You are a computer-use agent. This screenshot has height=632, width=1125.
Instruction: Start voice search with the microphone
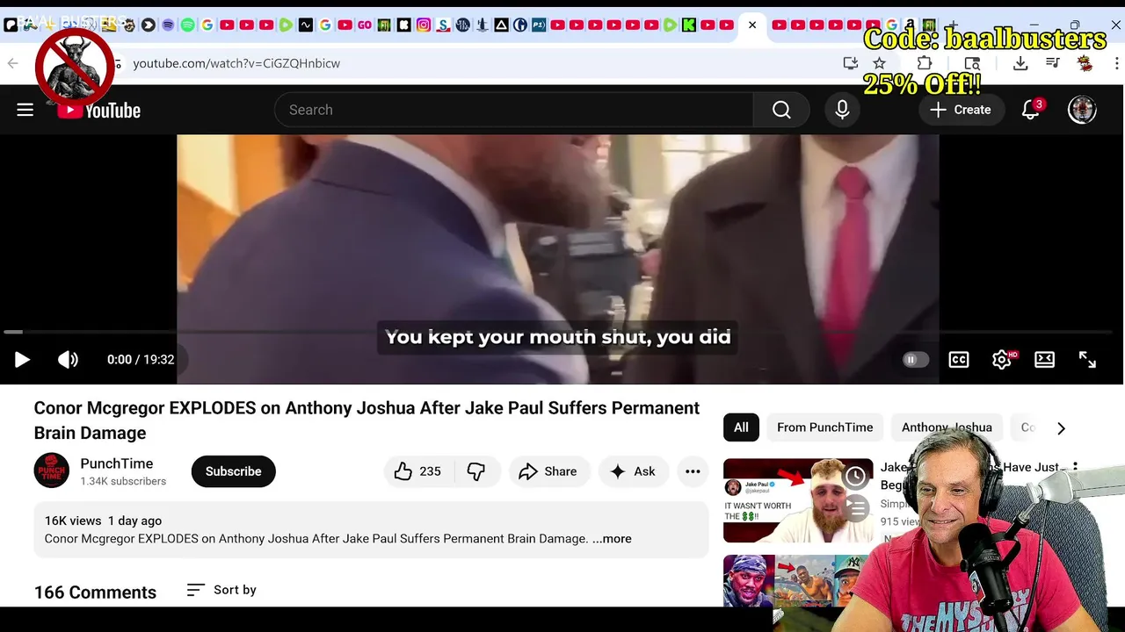(842, 110)
